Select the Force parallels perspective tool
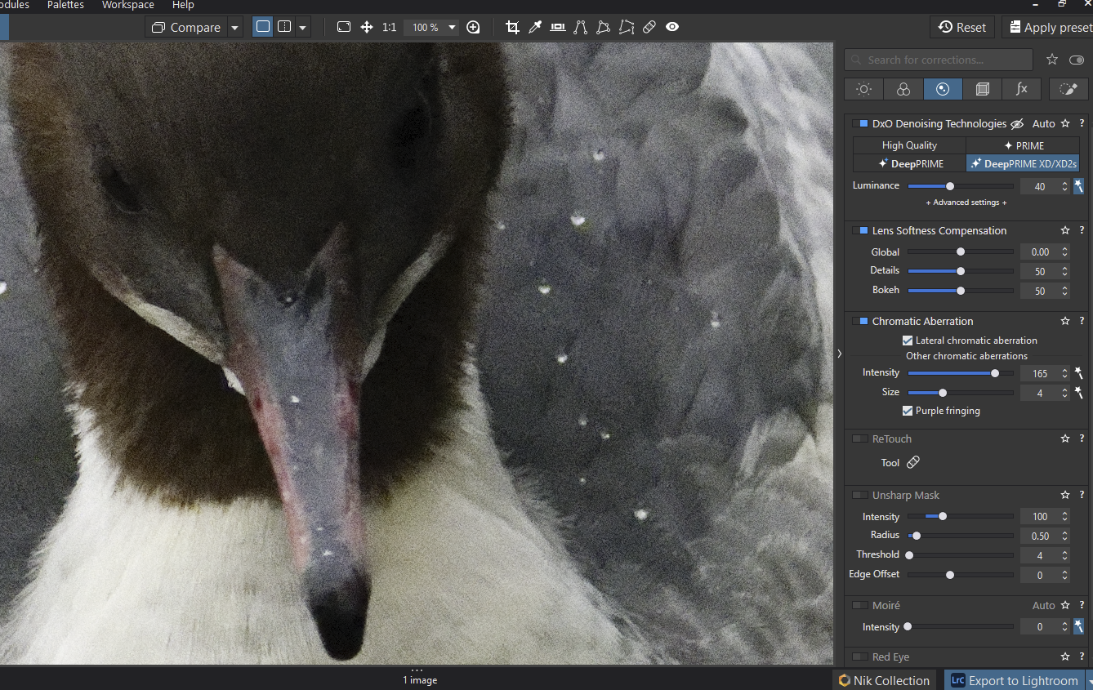Image resolution: width=1093 pixels, height=690 pixels. point(581,27)
